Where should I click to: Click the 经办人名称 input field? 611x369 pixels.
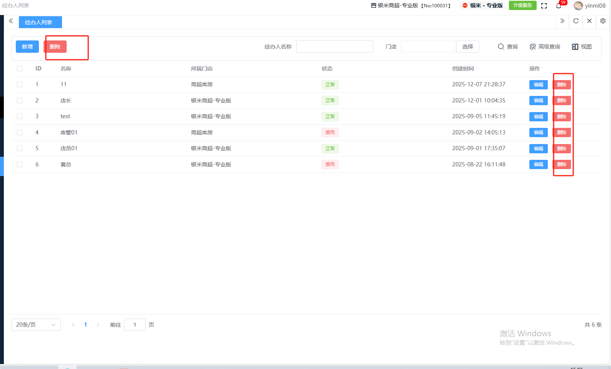point(334,47)
